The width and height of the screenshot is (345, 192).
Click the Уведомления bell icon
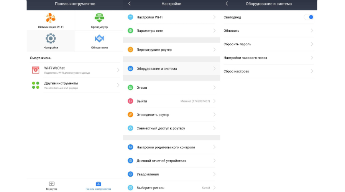(x=130, y=174)
